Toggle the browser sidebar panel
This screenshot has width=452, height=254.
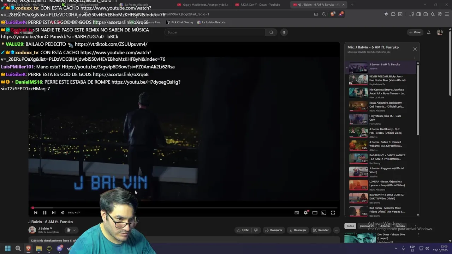(x=418, y=14)
